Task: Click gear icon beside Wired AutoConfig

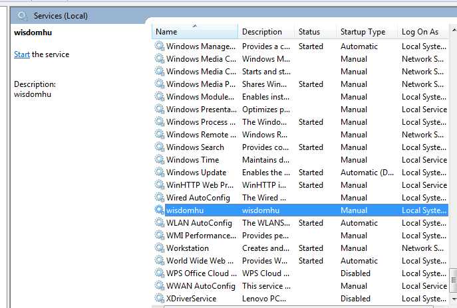Action: click(x=160, y=198)
